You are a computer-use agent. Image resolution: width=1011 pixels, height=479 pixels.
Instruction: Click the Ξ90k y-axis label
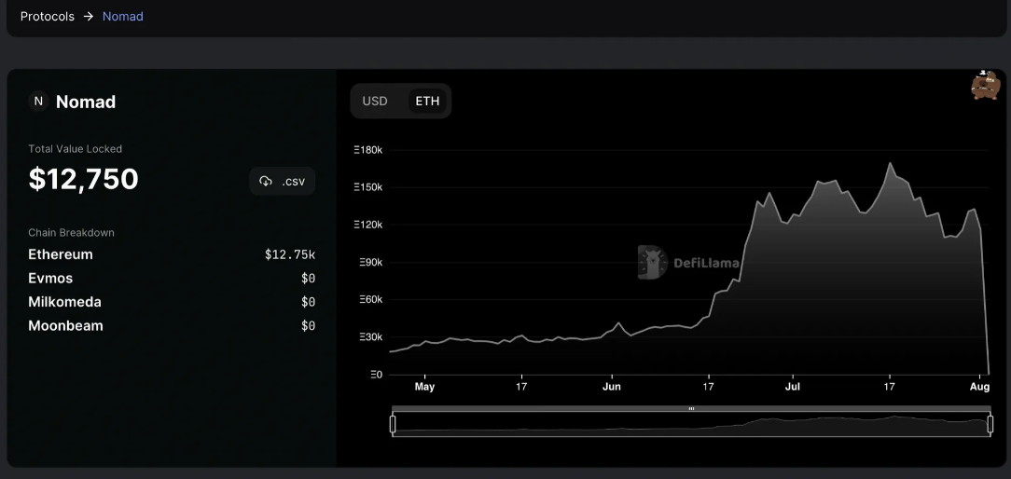click(371, 263)
